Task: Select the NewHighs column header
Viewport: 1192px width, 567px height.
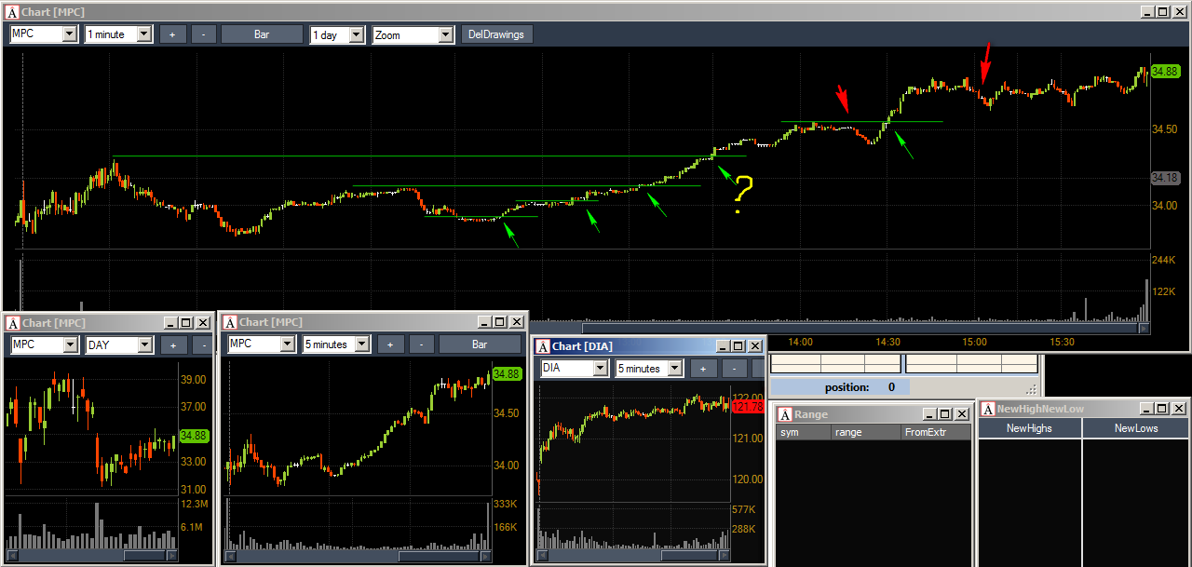Action: 1029,428
